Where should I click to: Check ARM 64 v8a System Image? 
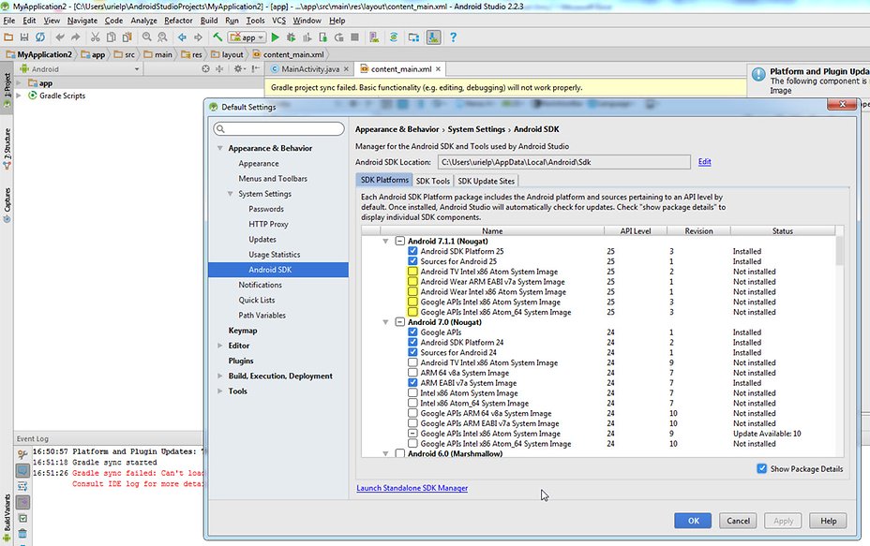pyautogui.click(x=412, y=373)
